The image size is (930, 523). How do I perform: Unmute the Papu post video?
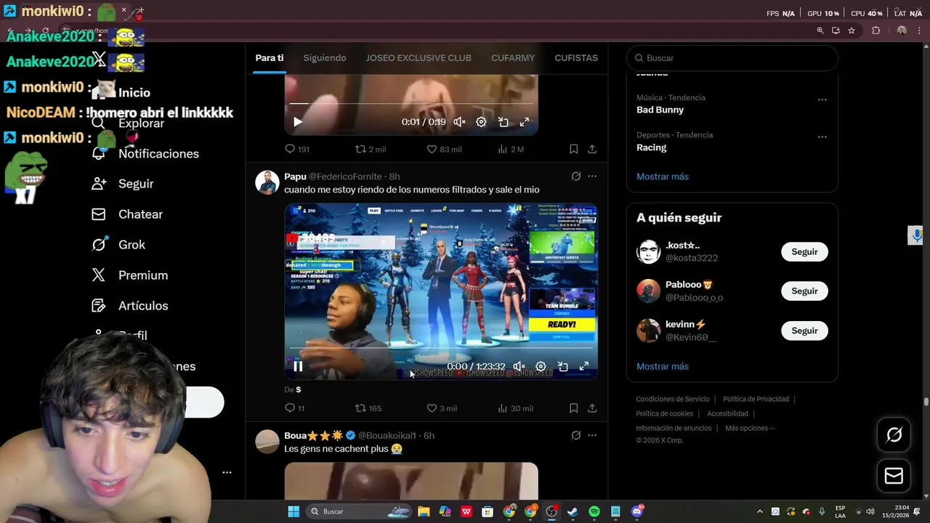click(x=519, y=366)
